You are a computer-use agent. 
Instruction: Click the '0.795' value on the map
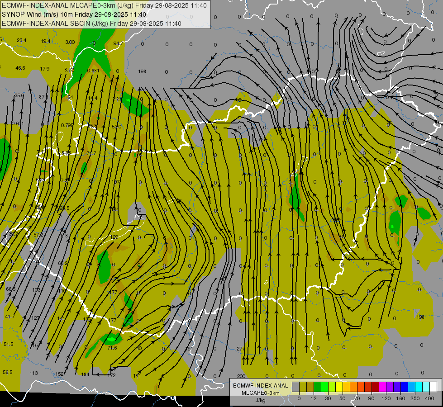tap(67, 125)
